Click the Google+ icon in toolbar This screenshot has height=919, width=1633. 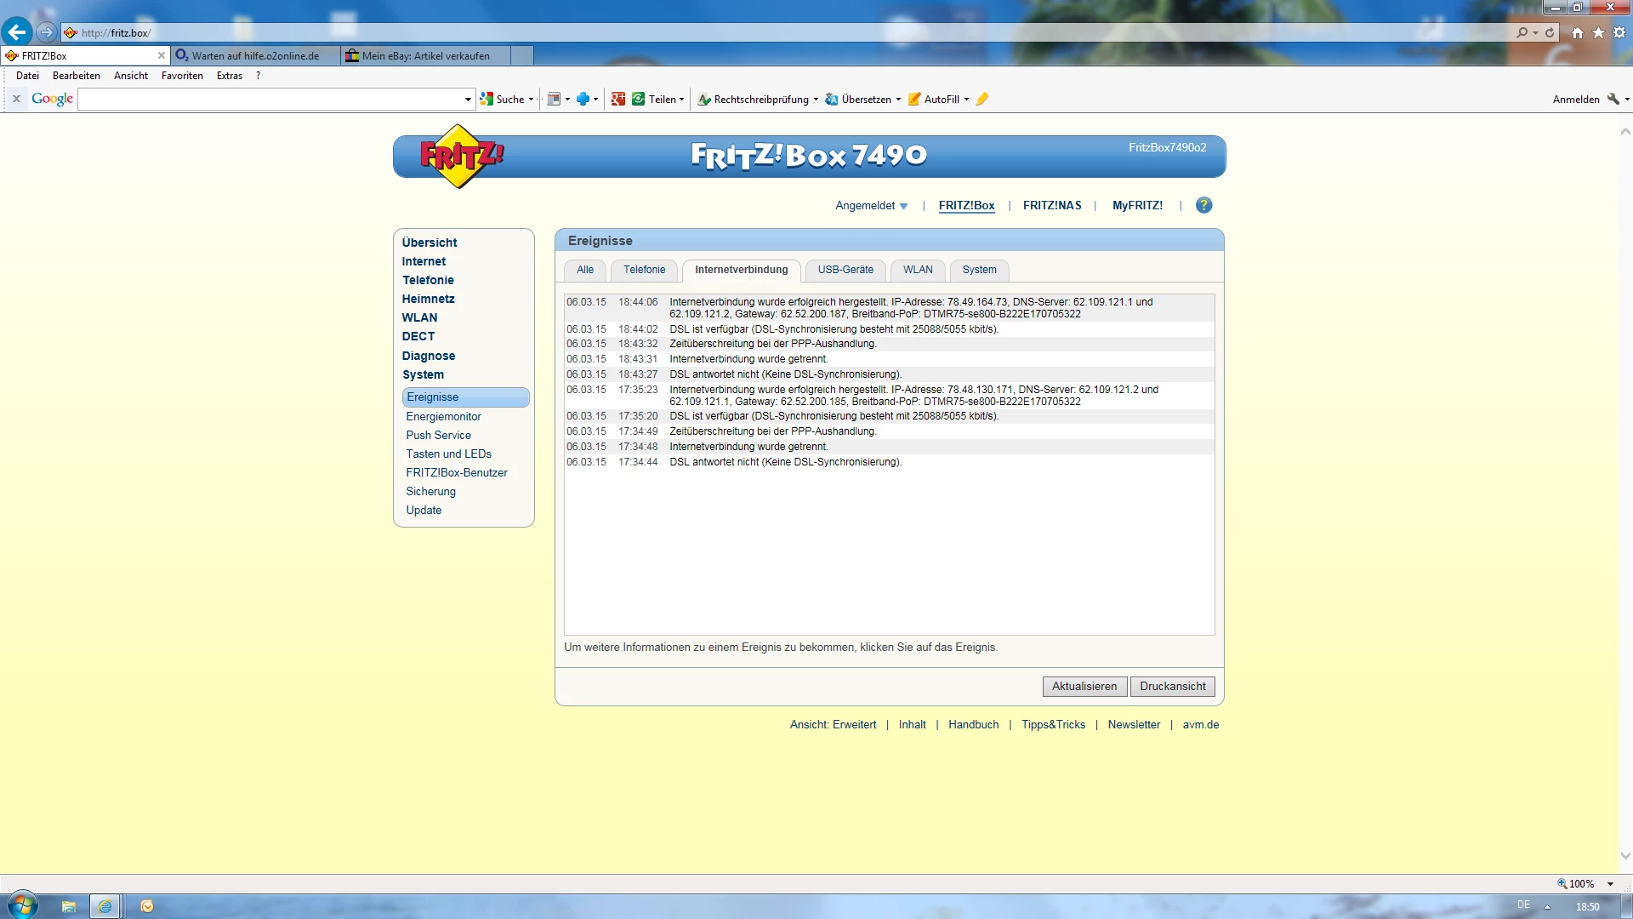click(x=618, y=100)
